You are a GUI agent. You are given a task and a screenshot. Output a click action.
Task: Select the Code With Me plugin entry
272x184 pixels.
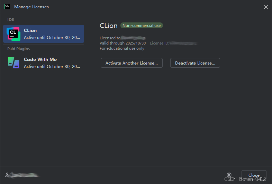pos(44,63)
